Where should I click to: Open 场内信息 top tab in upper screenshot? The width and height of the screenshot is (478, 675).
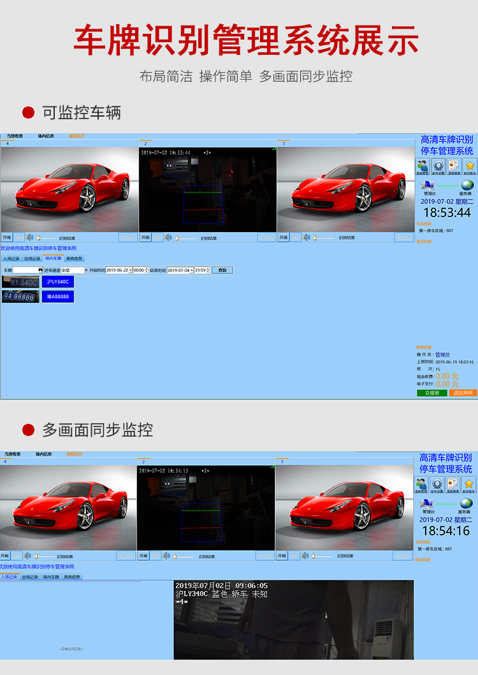(x=46, y=136)
